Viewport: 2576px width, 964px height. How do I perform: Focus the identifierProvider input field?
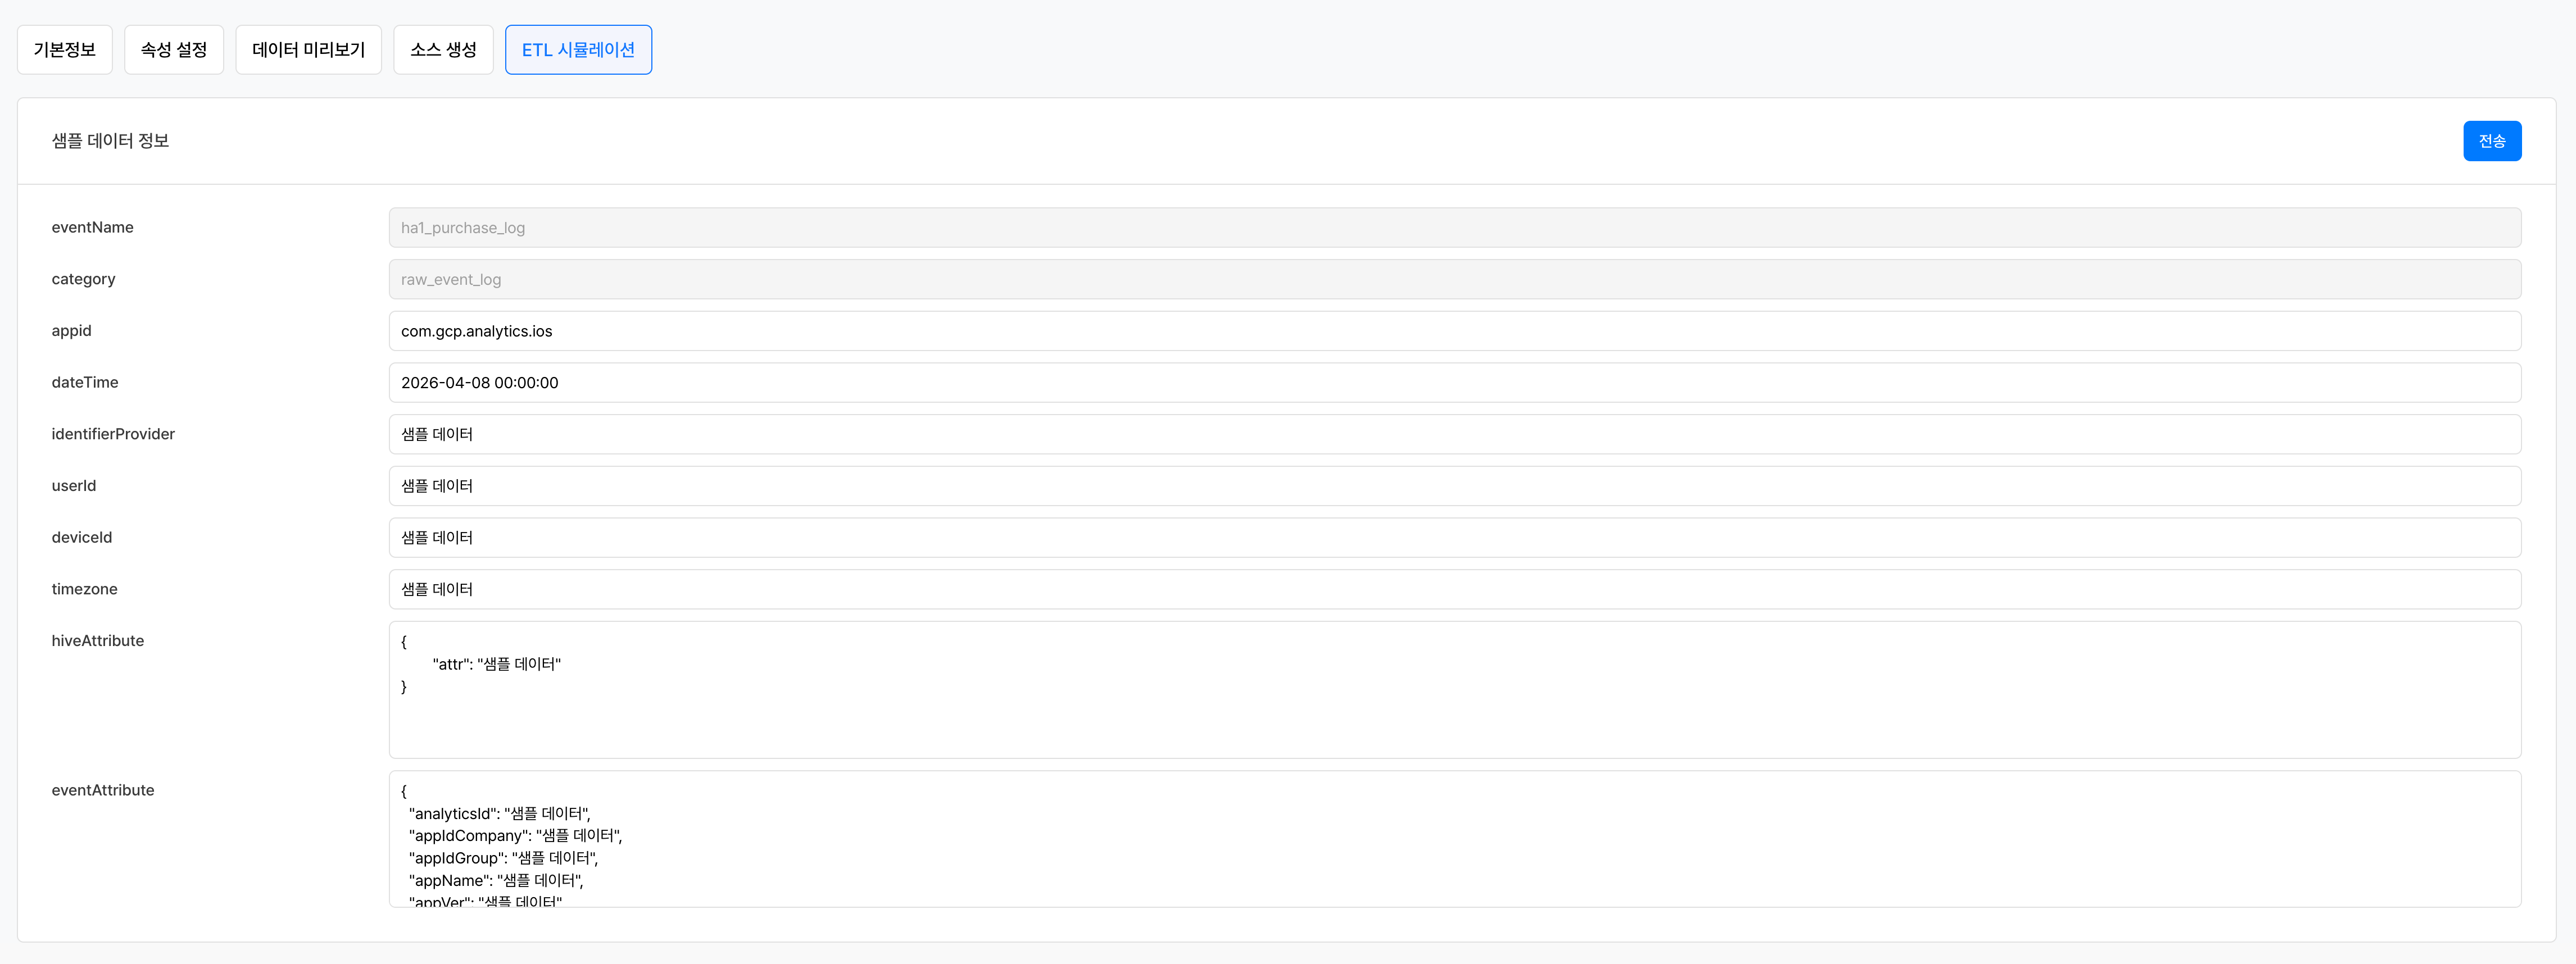[1454, 435]
